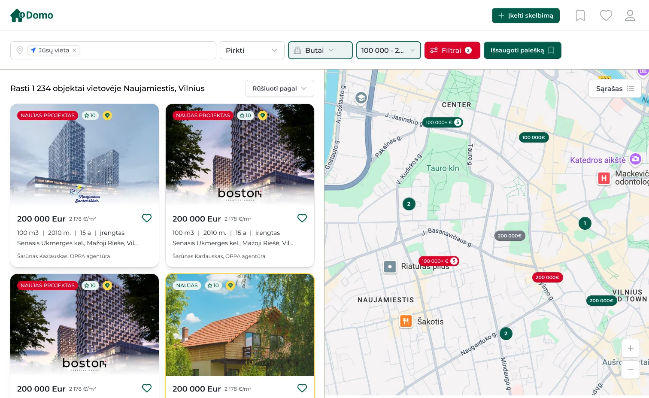Image resolution: width=649 pixels, height=398 pixels.
Task: Click "NAUJAS PROJEKTAS" badge on Naujosios Santariškės card
Action: (48, 115)
